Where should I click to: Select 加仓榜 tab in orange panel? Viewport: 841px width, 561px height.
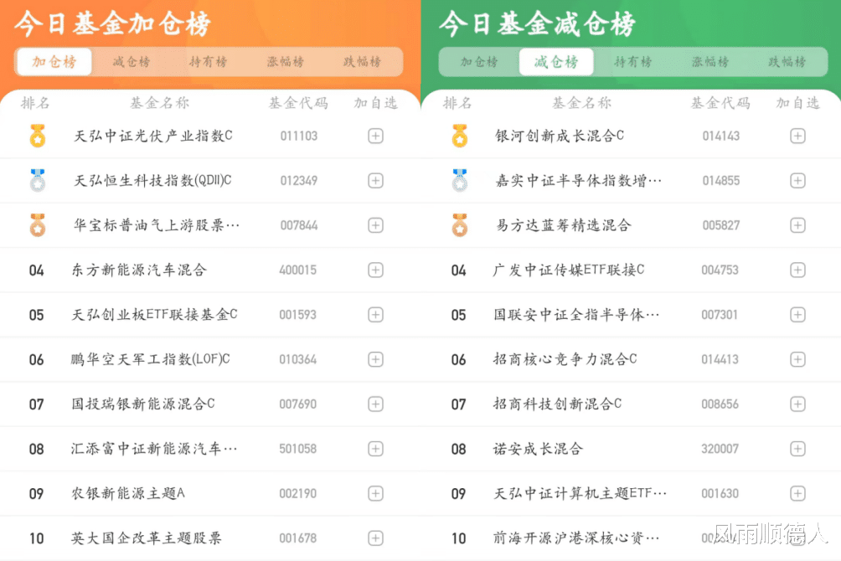point(54,62)
